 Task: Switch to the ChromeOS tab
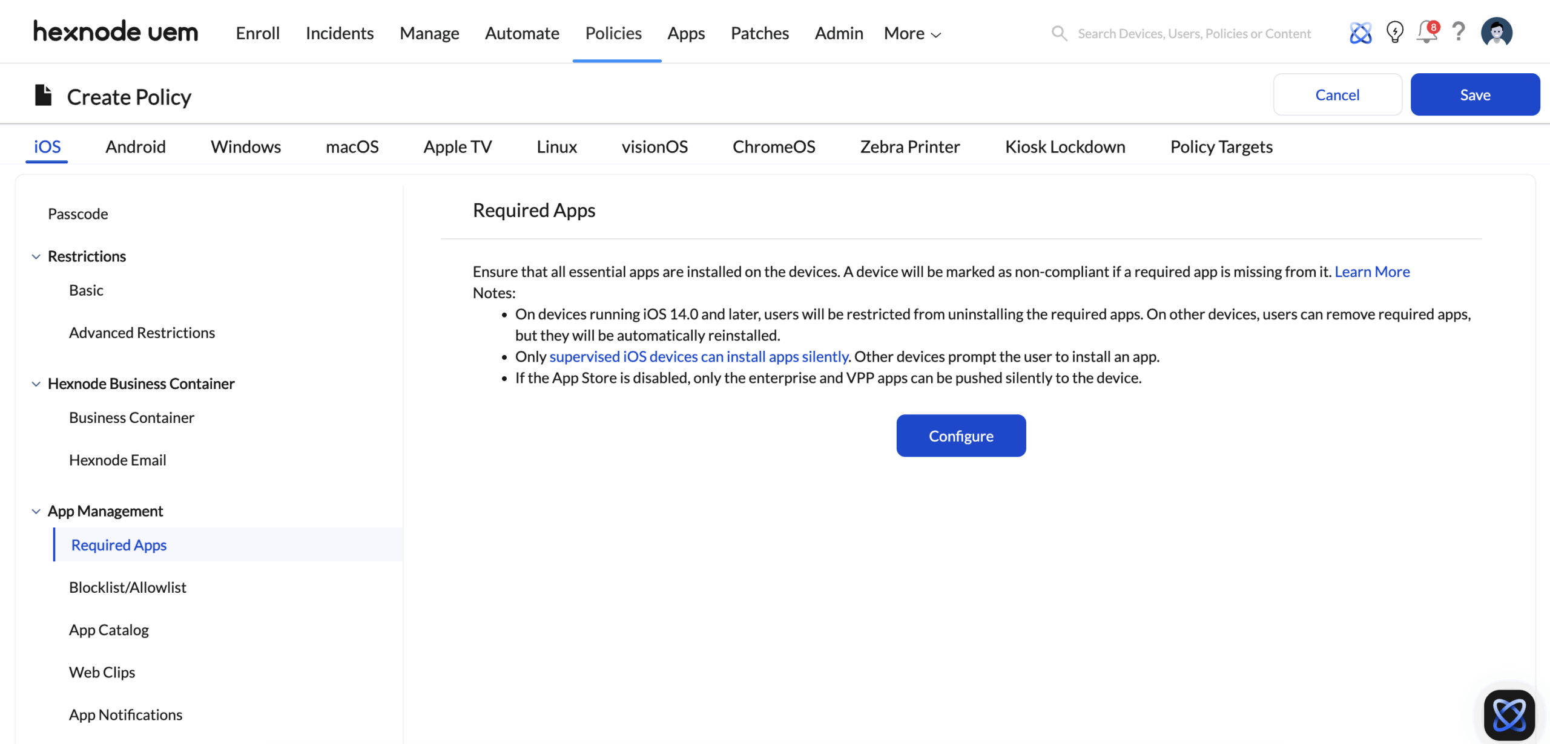click(774, 146)
